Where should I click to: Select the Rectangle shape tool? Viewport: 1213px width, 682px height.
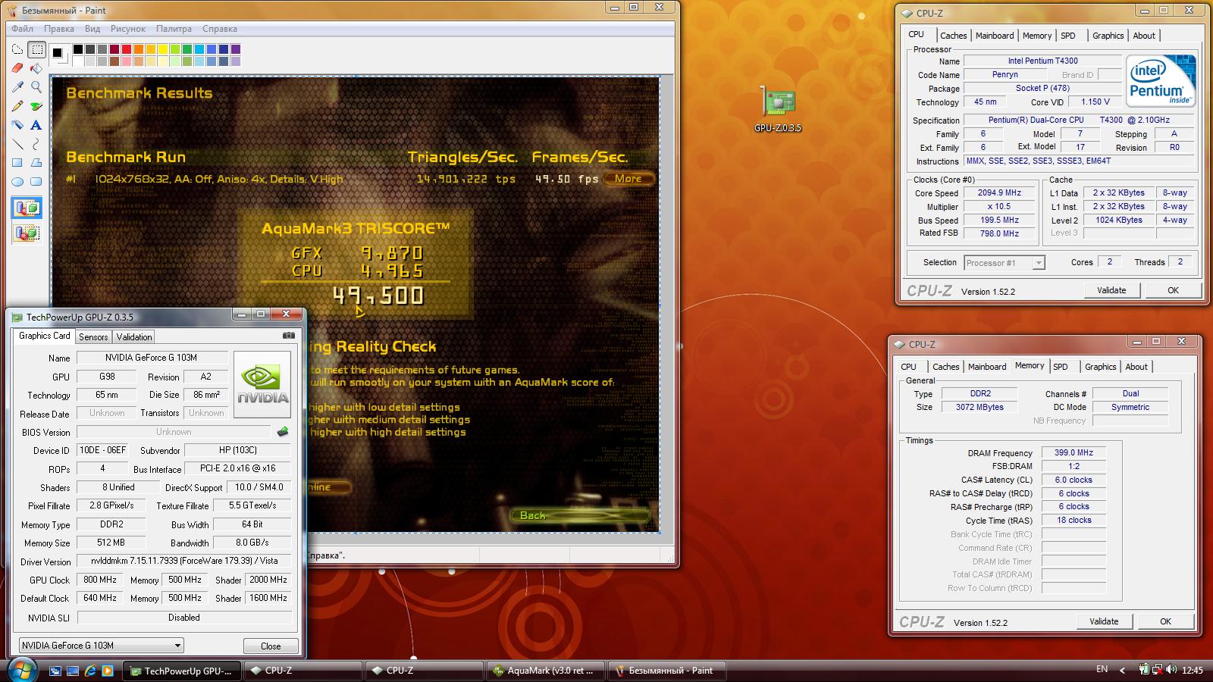click(17, 163)
